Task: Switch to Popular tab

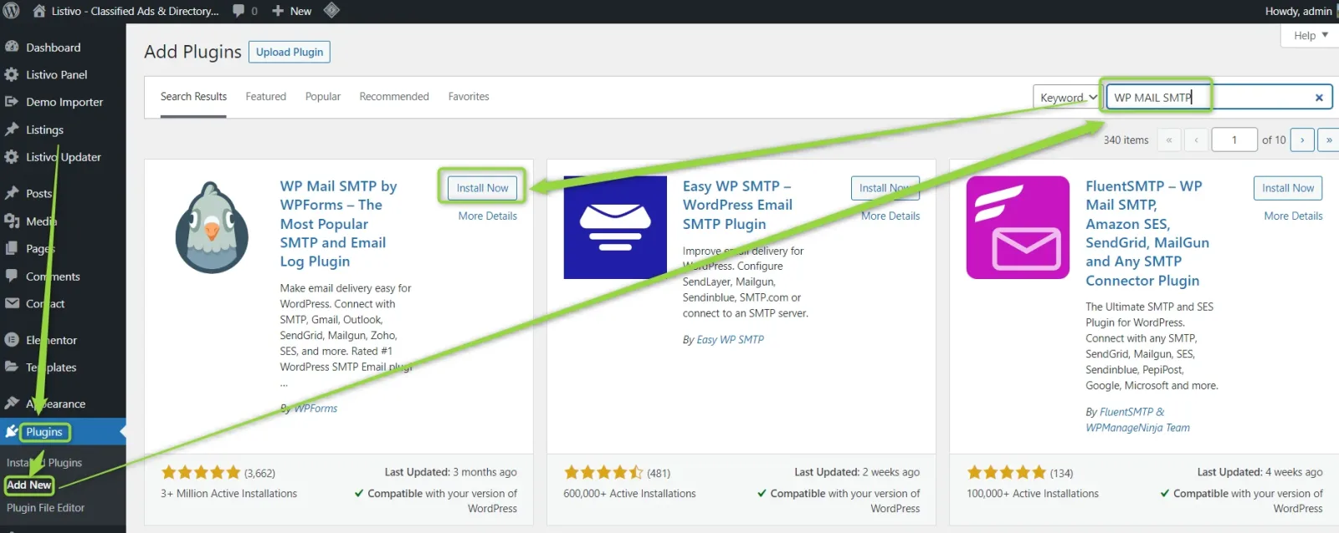Action: tap(323, 96)
